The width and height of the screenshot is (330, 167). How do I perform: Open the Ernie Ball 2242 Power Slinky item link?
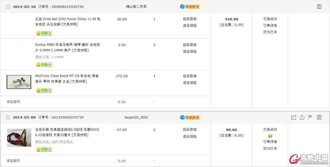point(68,22)
